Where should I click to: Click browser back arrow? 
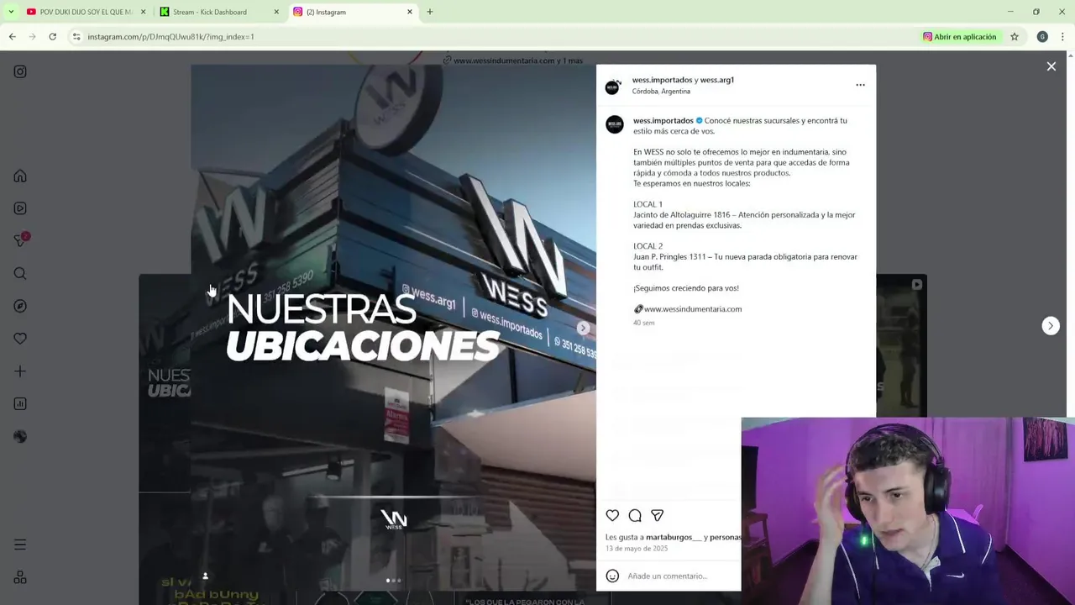[x=13, y=37]
